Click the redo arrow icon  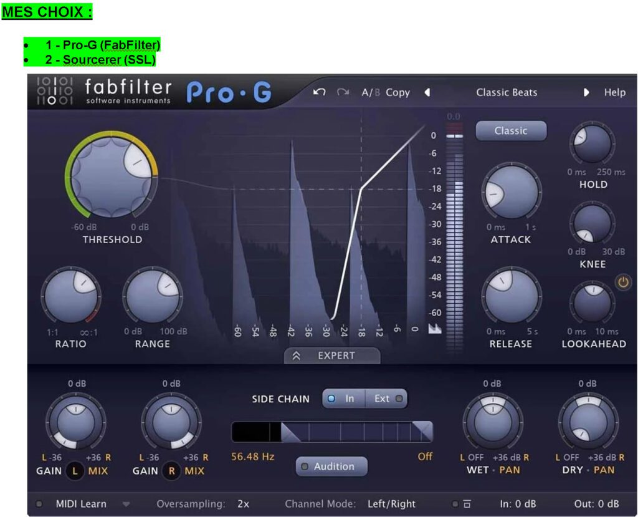point(343,92)
